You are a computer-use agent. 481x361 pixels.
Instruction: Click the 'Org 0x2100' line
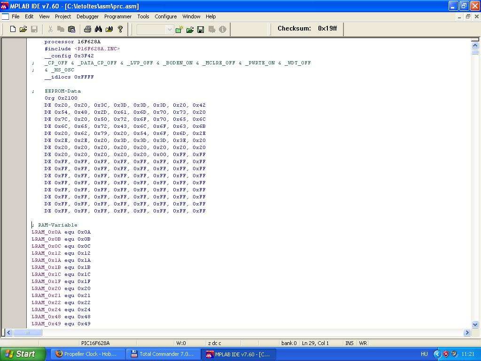coord(61,98)
